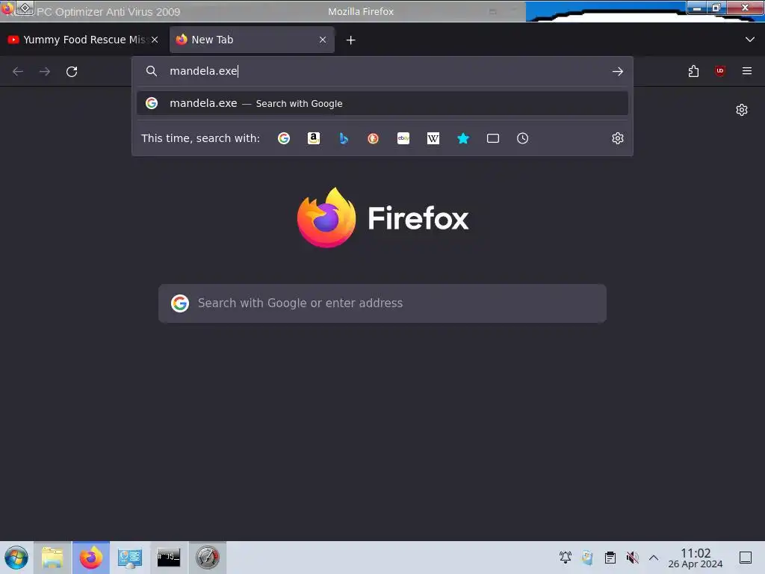The width and height of the screenshot is (765, 574).
Task: Open search settings gear in dropdown
Action: click(618, 138)
